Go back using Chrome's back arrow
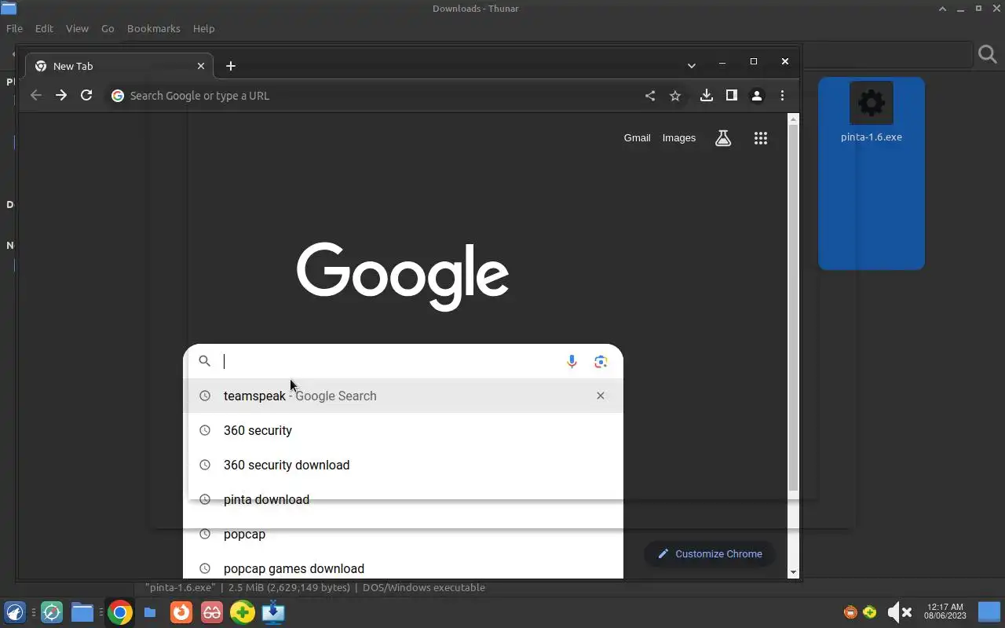Viewport: 1005px width, 628px height. (x=36, y=95)
